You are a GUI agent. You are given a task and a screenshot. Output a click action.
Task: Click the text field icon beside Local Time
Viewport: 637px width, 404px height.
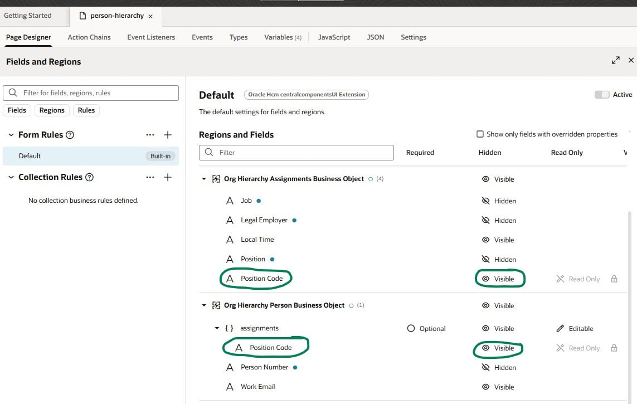click(x=230, y=240)
